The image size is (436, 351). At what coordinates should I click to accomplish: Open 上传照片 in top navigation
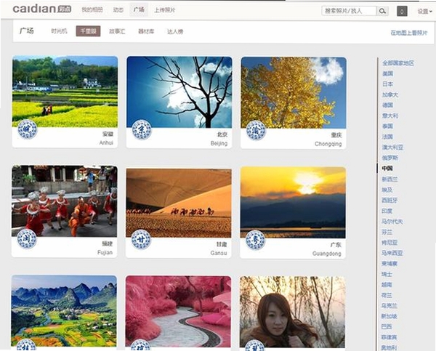[x=165, y=10]
